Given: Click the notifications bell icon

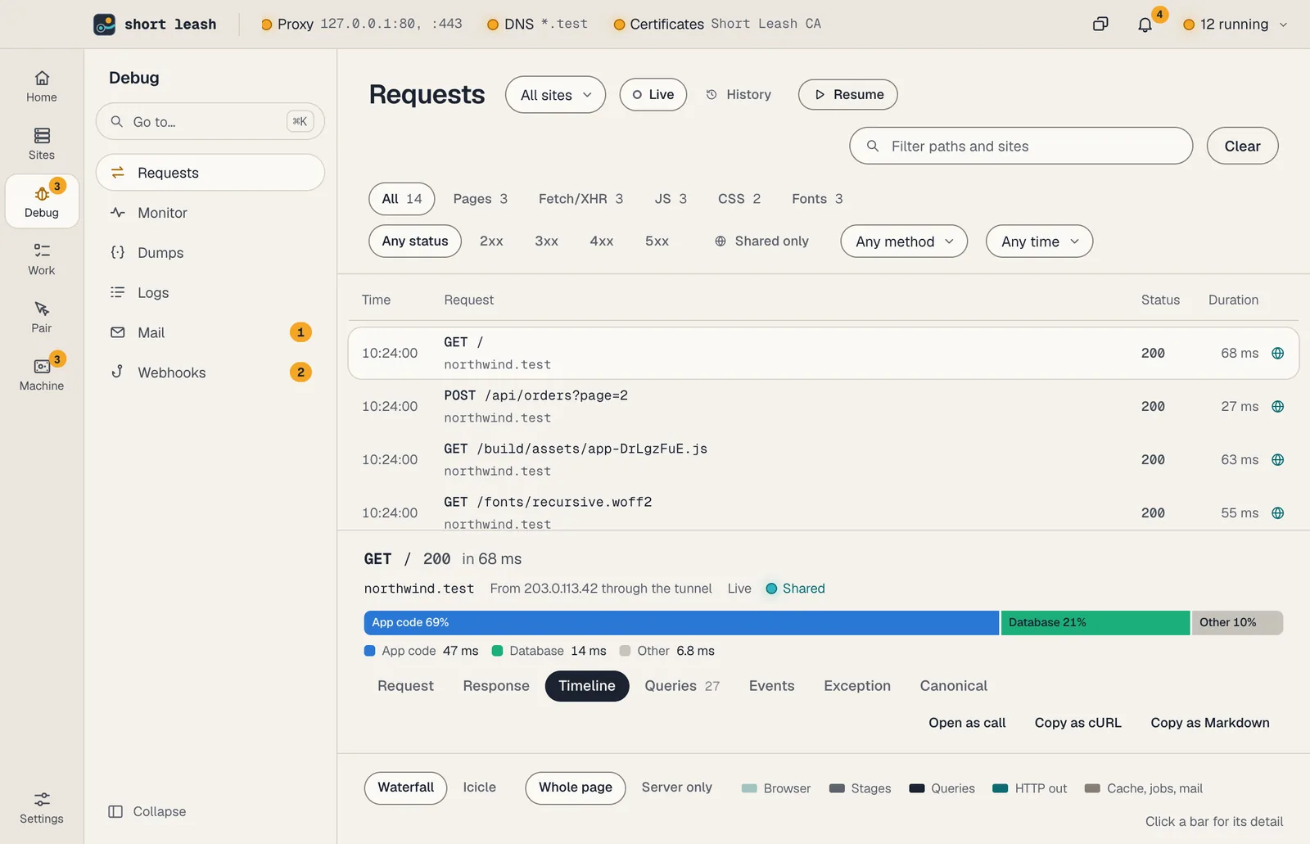Looking at the screenshot, I should pos(1145,25).
